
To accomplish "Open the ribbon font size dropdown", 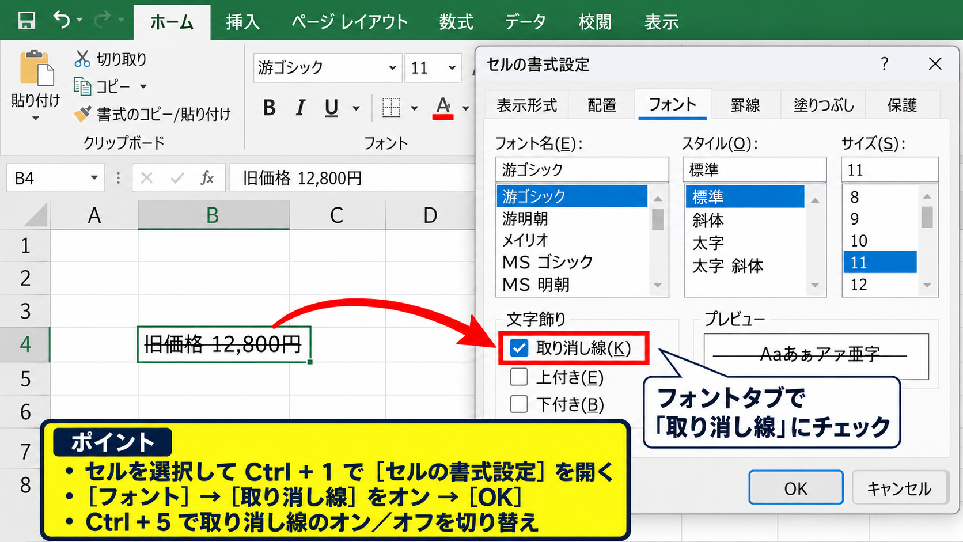I will pyautogui.click(x=452, y=68).
